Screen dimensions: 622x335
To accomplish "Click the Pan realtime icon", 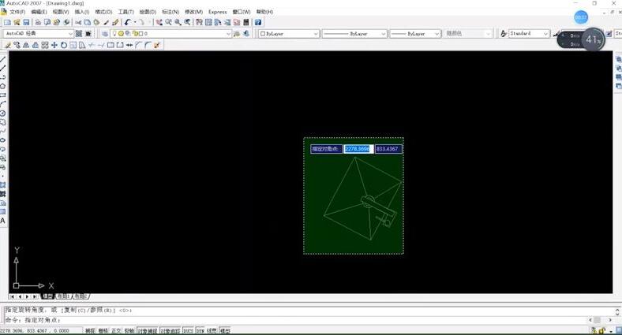I will pos(159,23).
